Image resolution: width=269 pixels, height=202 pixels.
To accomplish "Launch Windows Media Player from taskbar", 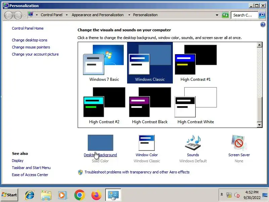I will tap(62, 195).
